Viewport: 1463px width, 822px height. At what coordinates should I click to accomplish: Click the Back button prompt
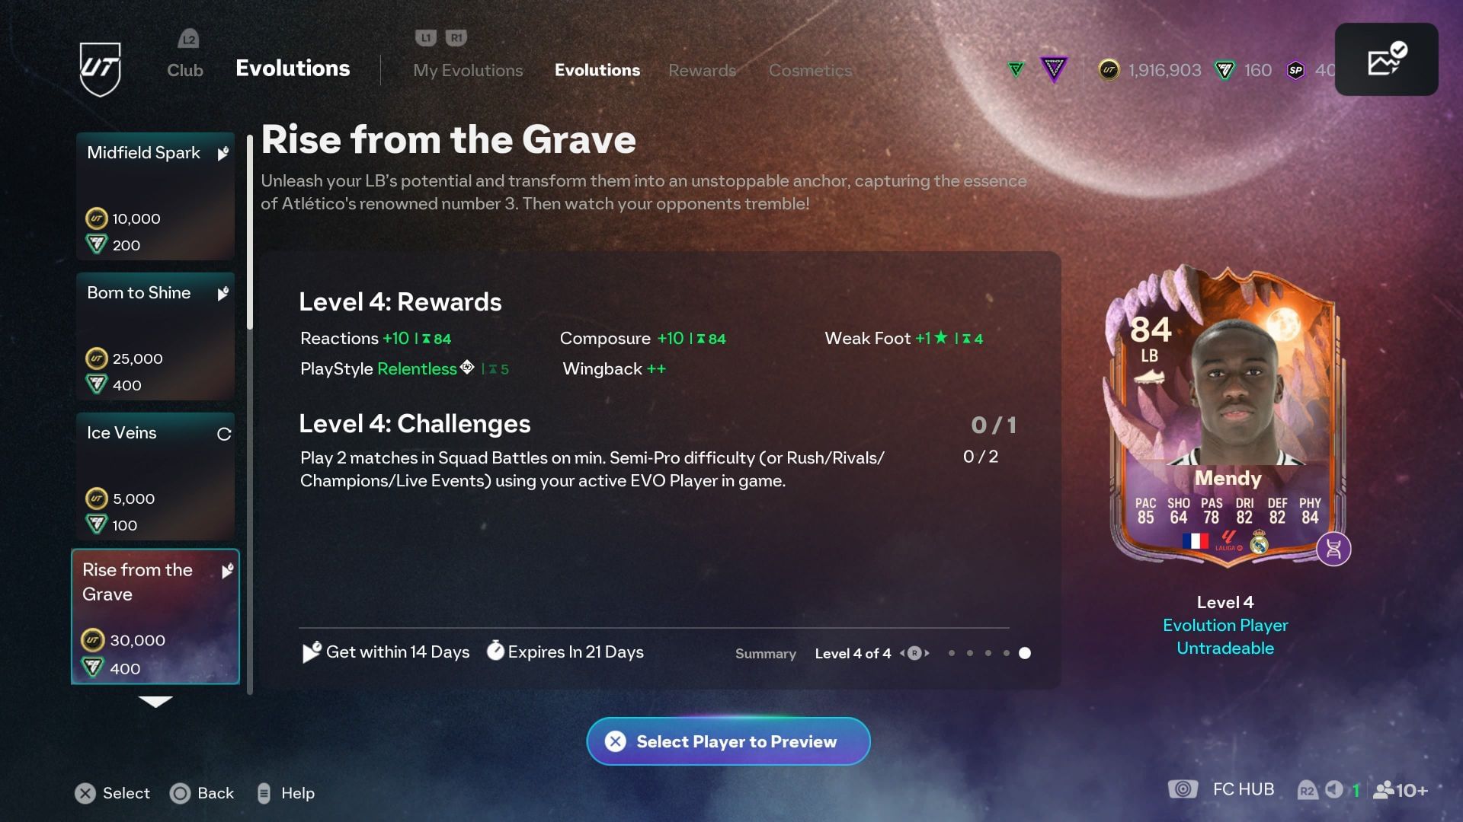[202, 793]
